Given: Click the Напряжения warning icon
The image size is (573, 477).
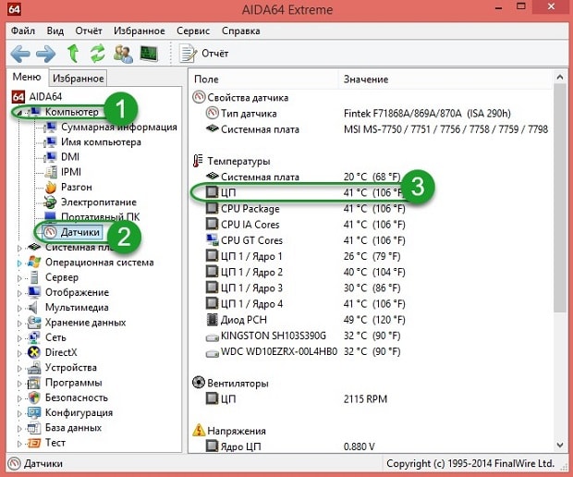Looking at the screenshot, I should [199, 430].
